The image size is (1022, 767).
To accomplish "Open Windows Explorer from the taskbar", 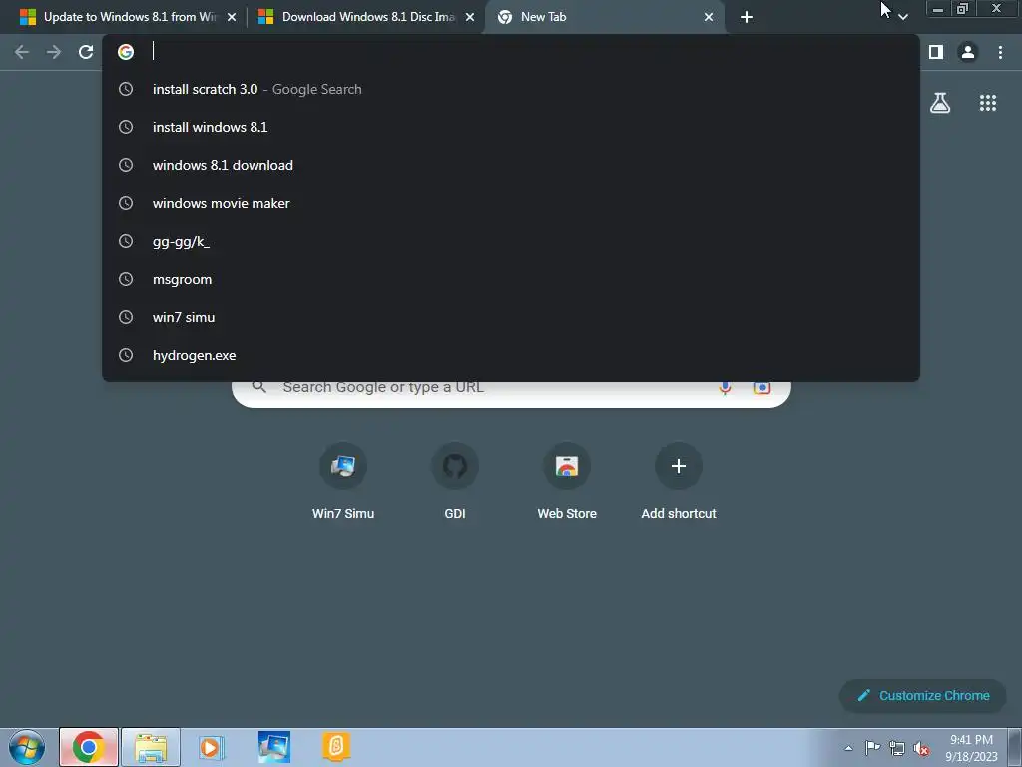I will coord(151,747).
